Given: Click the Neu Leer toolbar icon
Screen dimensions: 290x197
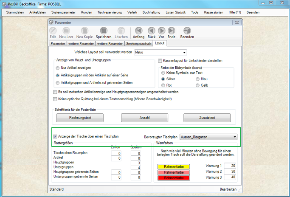Looking at the screenshot, I should [67, 31].
